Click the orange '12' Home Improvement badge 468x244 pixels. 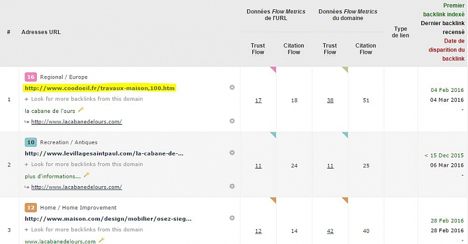(30, 207)
